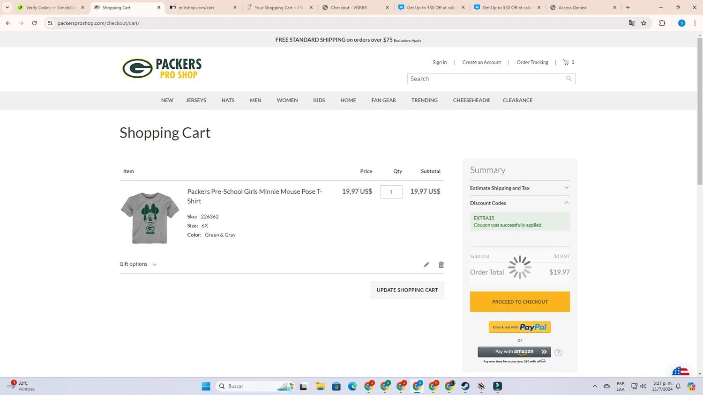Open the MEN menu
Screen dimensions: 703x395
(255, 100)
